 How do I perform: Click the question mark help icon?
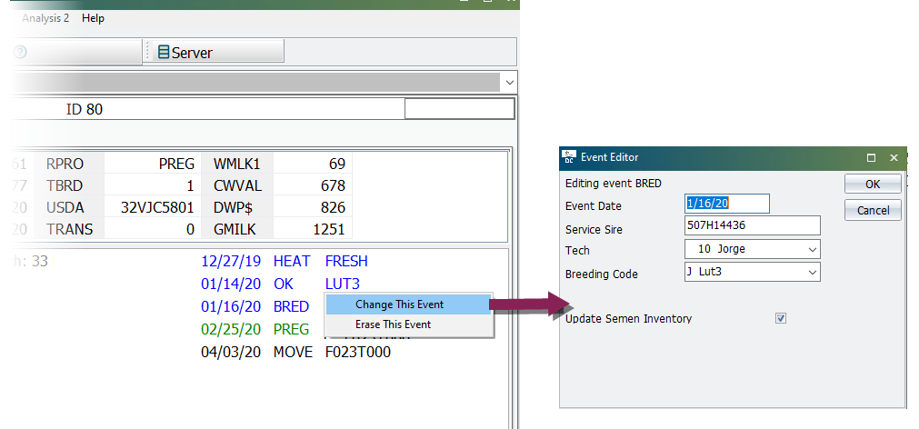[20, 52]
